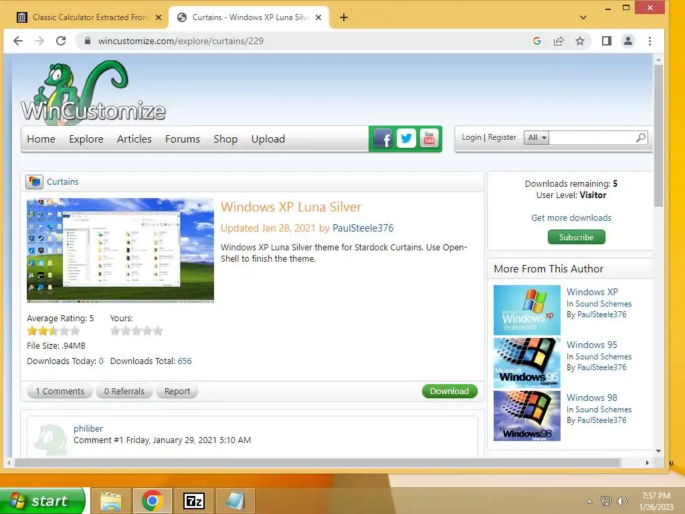Click the vertical scrollbar thumb
The image size is (685, 514).
(x=658, y=135)
